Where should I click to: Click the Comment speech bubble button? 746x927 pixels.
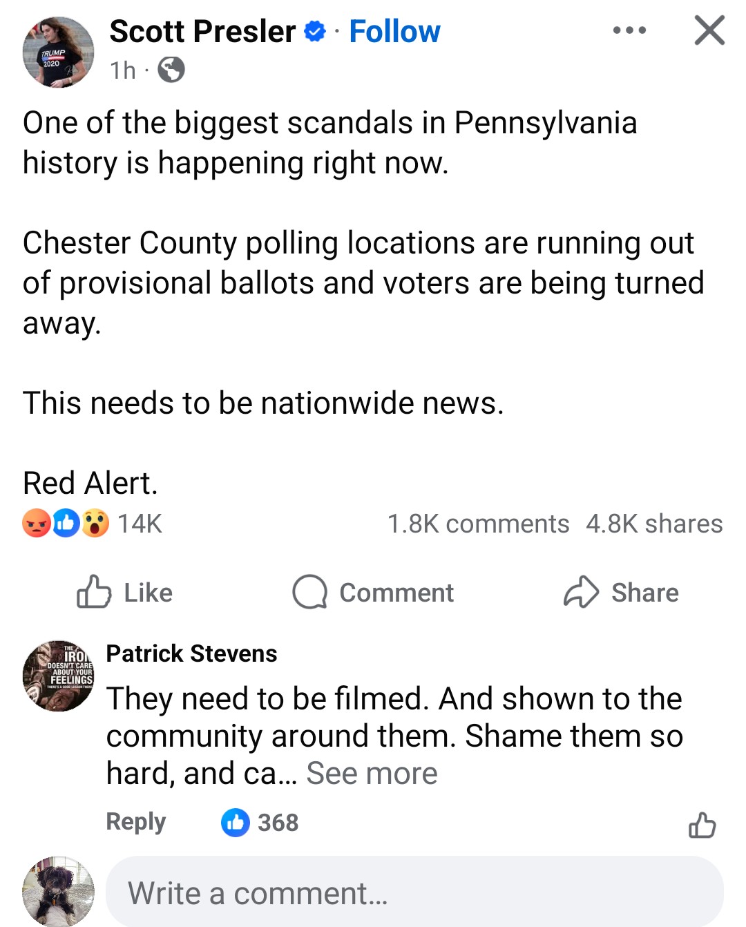(x=373, y=593)
